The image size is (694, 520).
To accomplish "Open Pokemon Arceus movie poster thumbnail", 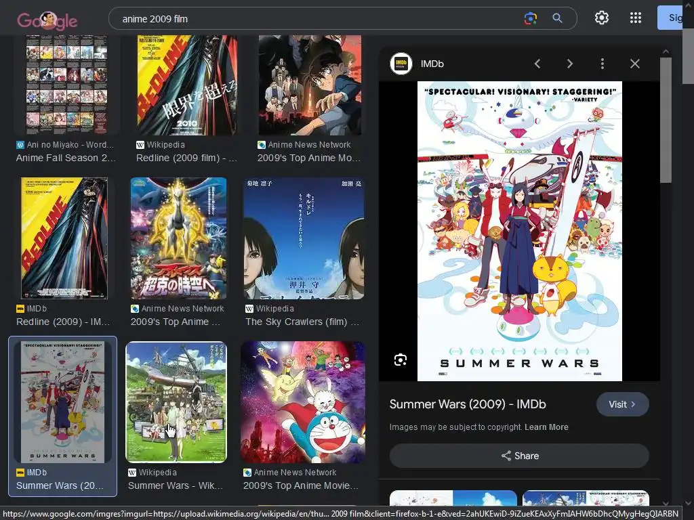I will click(178, 238).
